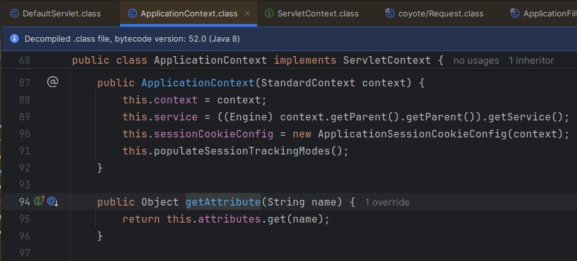Screen dimensions: 577x261
Task: Click ServletContext in the class declaration
Action: pos(387,61)
